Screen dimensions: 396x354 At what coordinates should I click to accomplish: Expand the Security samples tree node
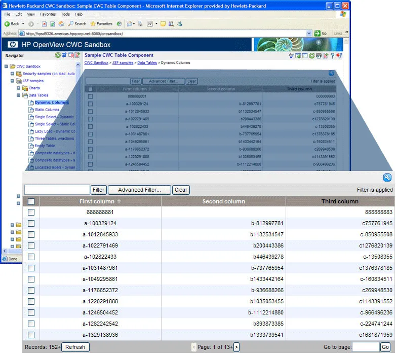12,74
